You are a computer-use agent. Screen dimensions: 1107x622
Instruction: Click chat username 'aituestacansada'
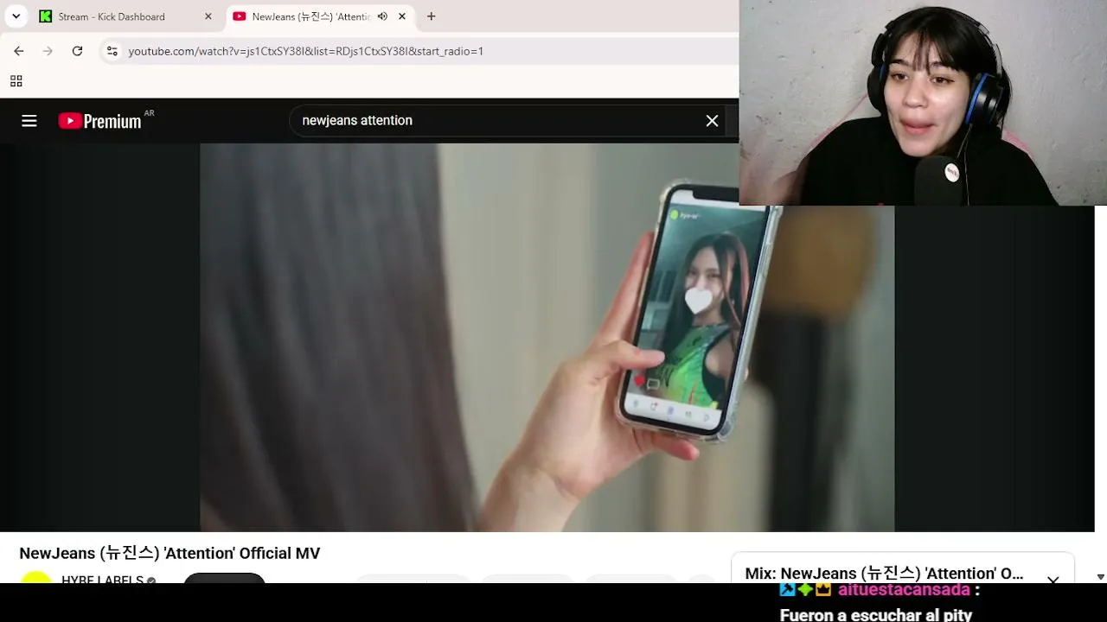coord(904,590)
